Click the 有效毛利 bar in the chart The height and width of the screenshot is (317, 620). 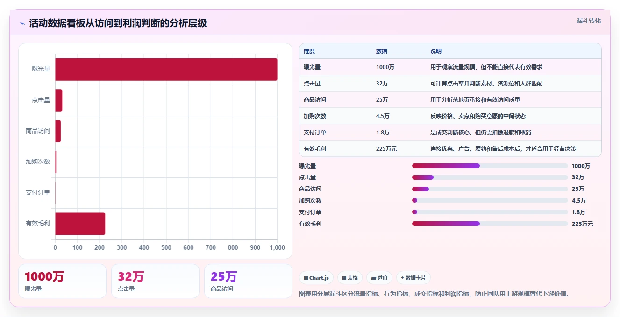80,224
